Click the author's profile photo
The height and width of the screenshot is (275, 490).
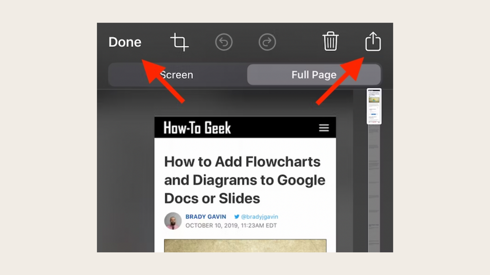coord(173,221)
